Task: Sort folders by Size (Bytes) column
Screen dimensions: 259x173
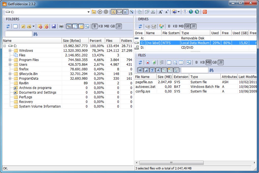Action: pos(75,41)
